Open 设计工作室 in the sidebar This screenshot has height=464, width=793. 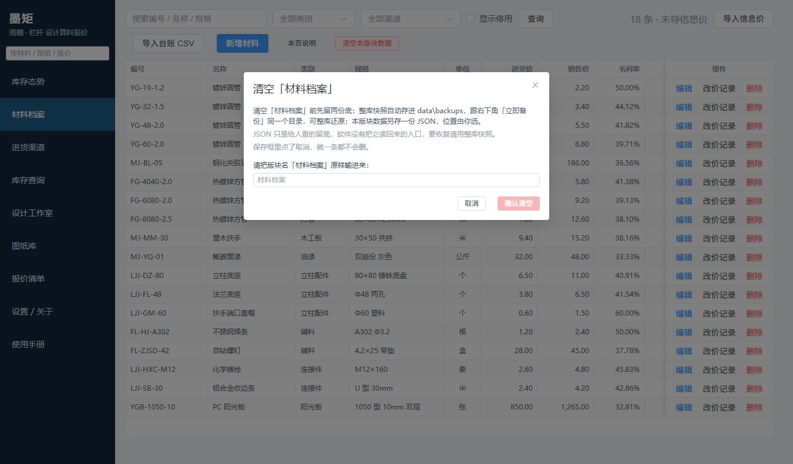tap(58, 213)
